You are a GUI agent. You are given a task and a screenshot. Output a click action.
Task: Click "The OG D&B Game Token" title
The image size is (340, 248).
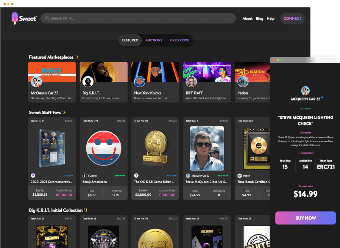click(x=154, y=182)
